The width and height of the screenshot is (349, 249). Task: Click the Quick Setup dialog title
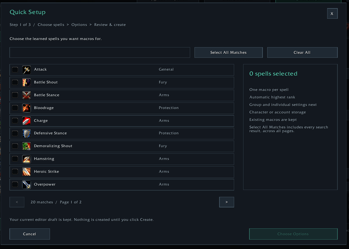pyautogui.click(x=27, y=12)
